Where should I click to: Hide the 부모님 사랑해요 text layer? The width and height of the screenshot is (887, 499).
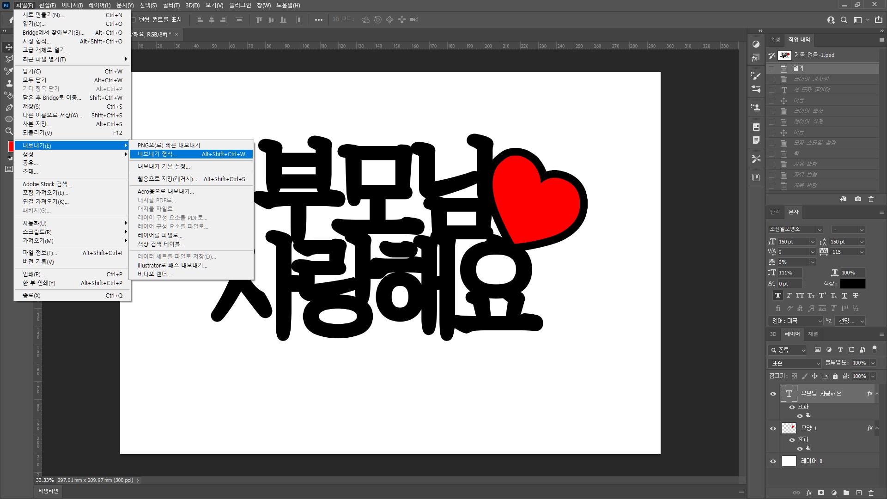pos(773,394)
